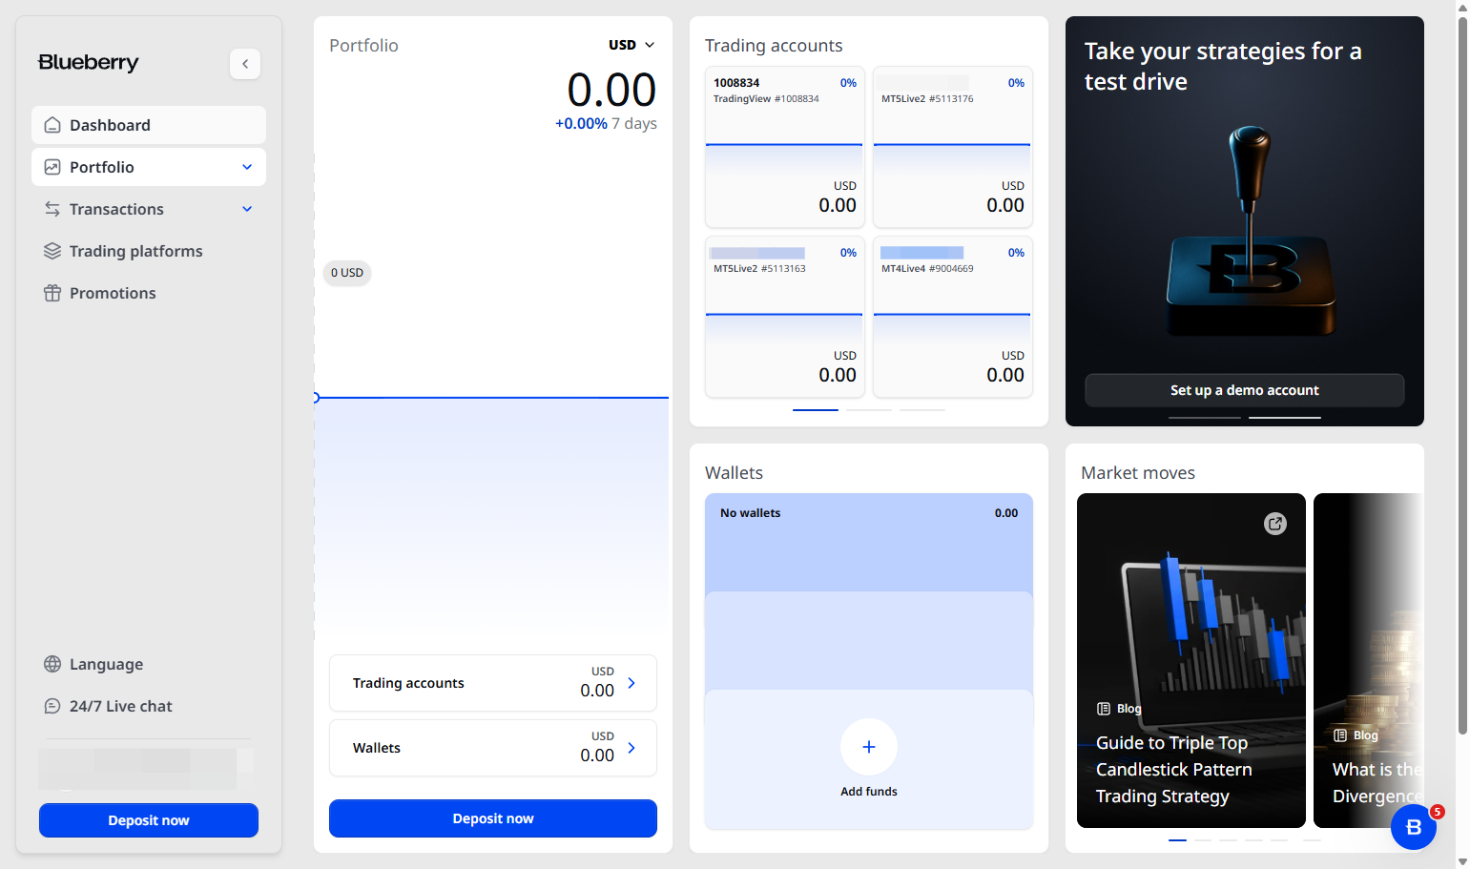Click the No wallets card
The height and width of the screenshot is (869, 1470).
(869, 542)
